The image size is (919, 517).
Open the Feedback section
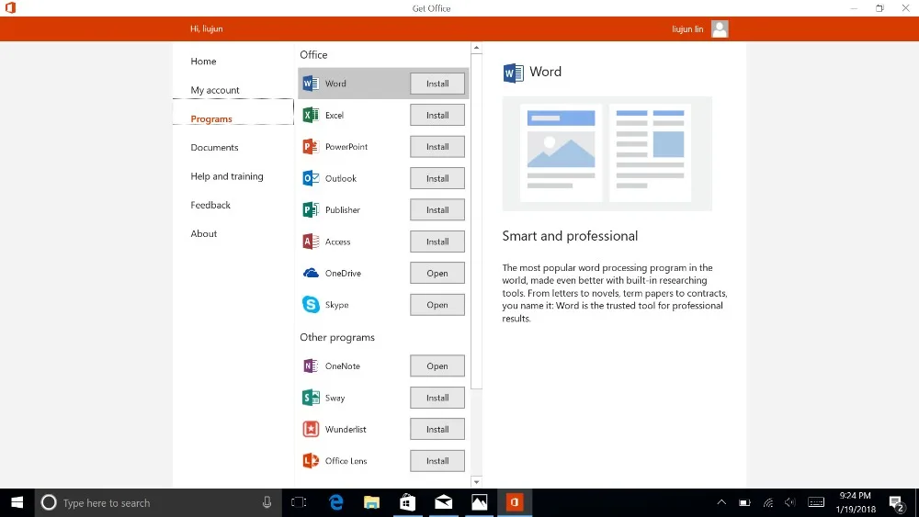pos(210,205)
